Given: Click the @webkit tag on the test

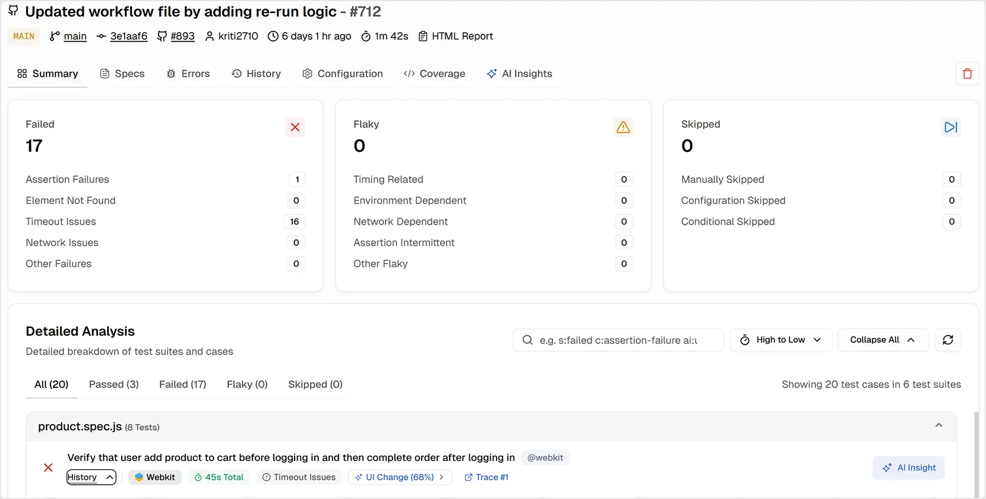Looking at the screenshot, I should point(545,457).
